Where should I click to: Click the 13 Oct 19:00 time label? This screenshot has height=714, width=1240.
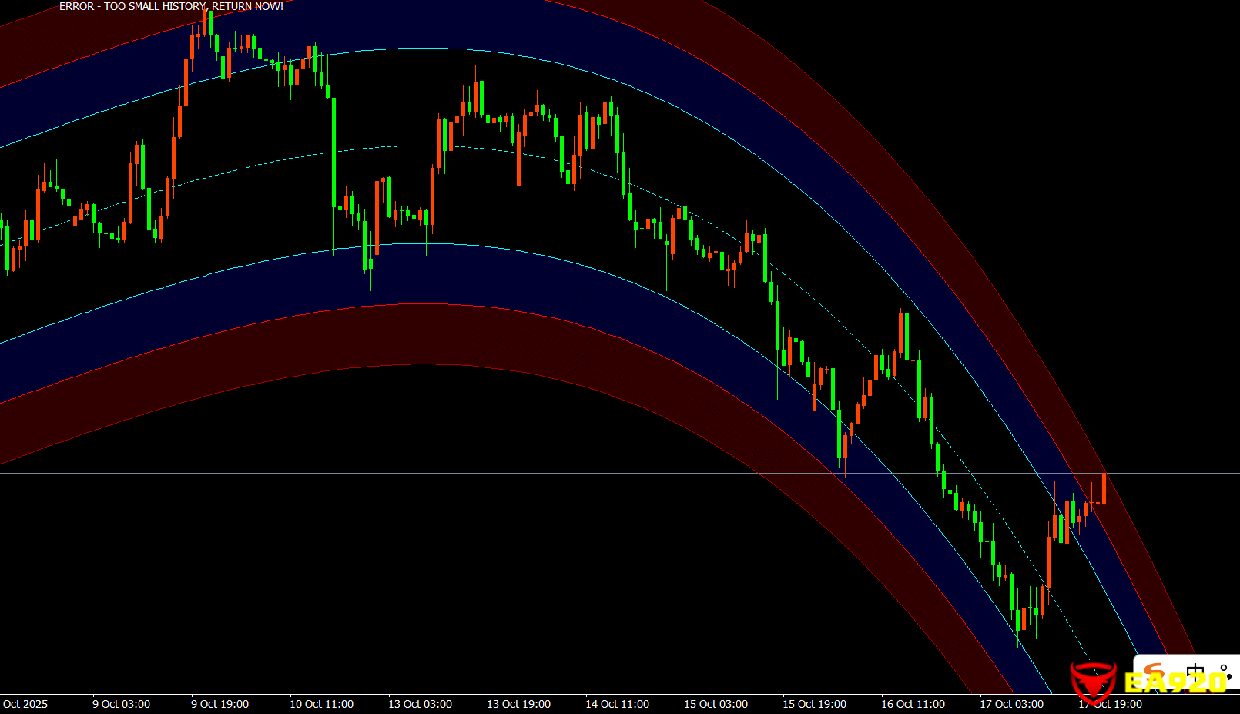(x=518, y=704)
